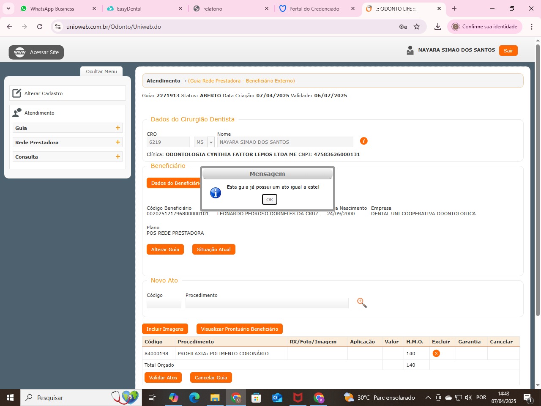541x406 pixels.
Task: Click the orange info icon beside dentist name
Action: coord(363,141)
